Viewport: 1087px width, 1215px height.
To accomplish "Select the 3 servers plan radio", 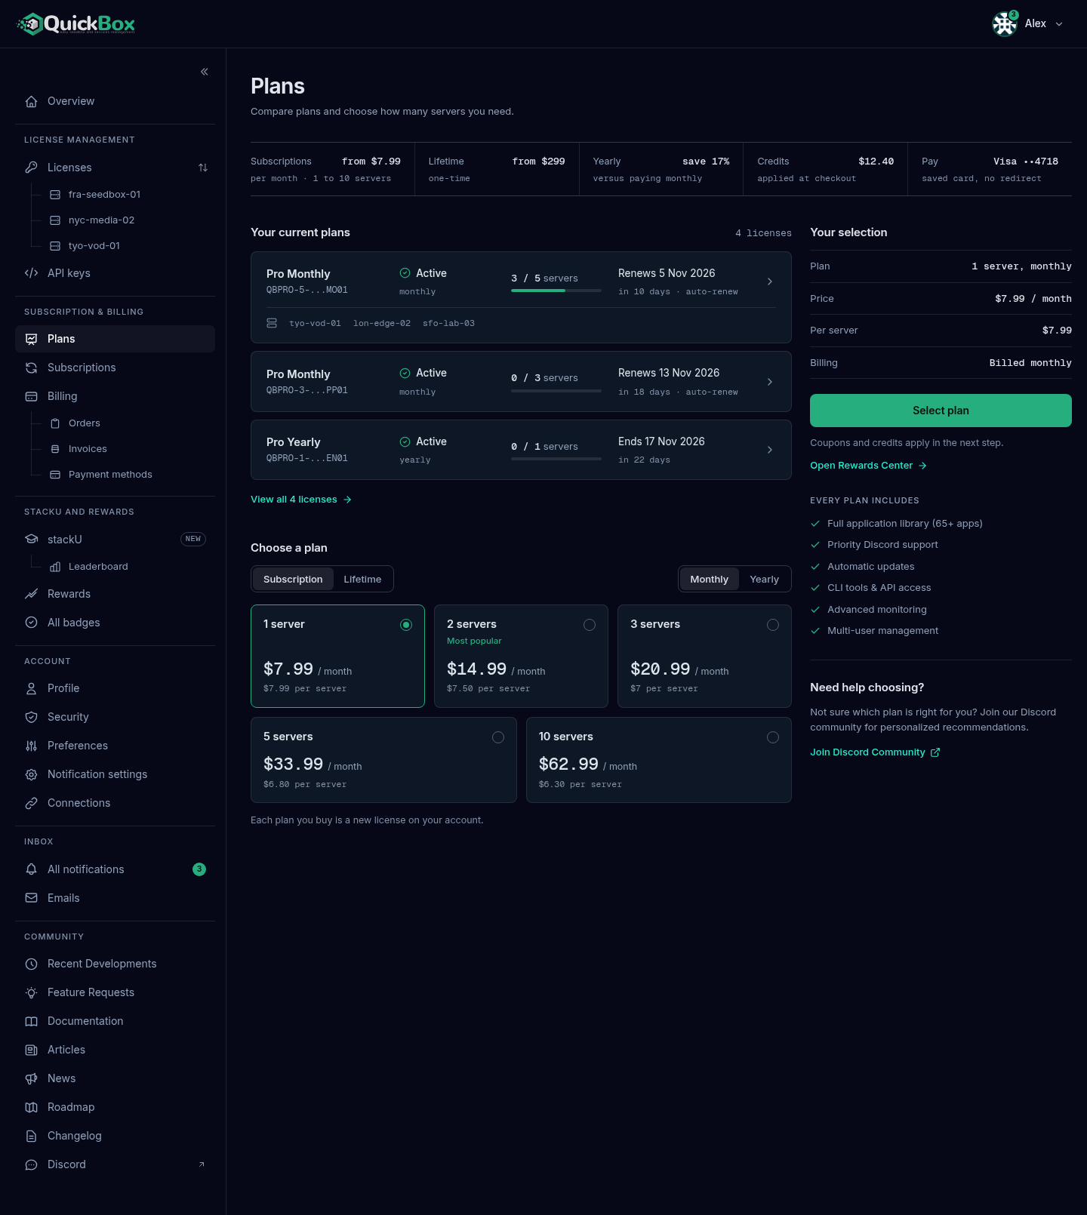I will (773, 625).
